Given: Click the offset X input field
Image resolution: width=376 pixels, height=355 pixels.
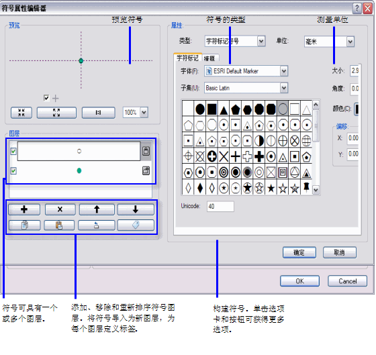Looking at the screenshot, I should click(353, 138).
